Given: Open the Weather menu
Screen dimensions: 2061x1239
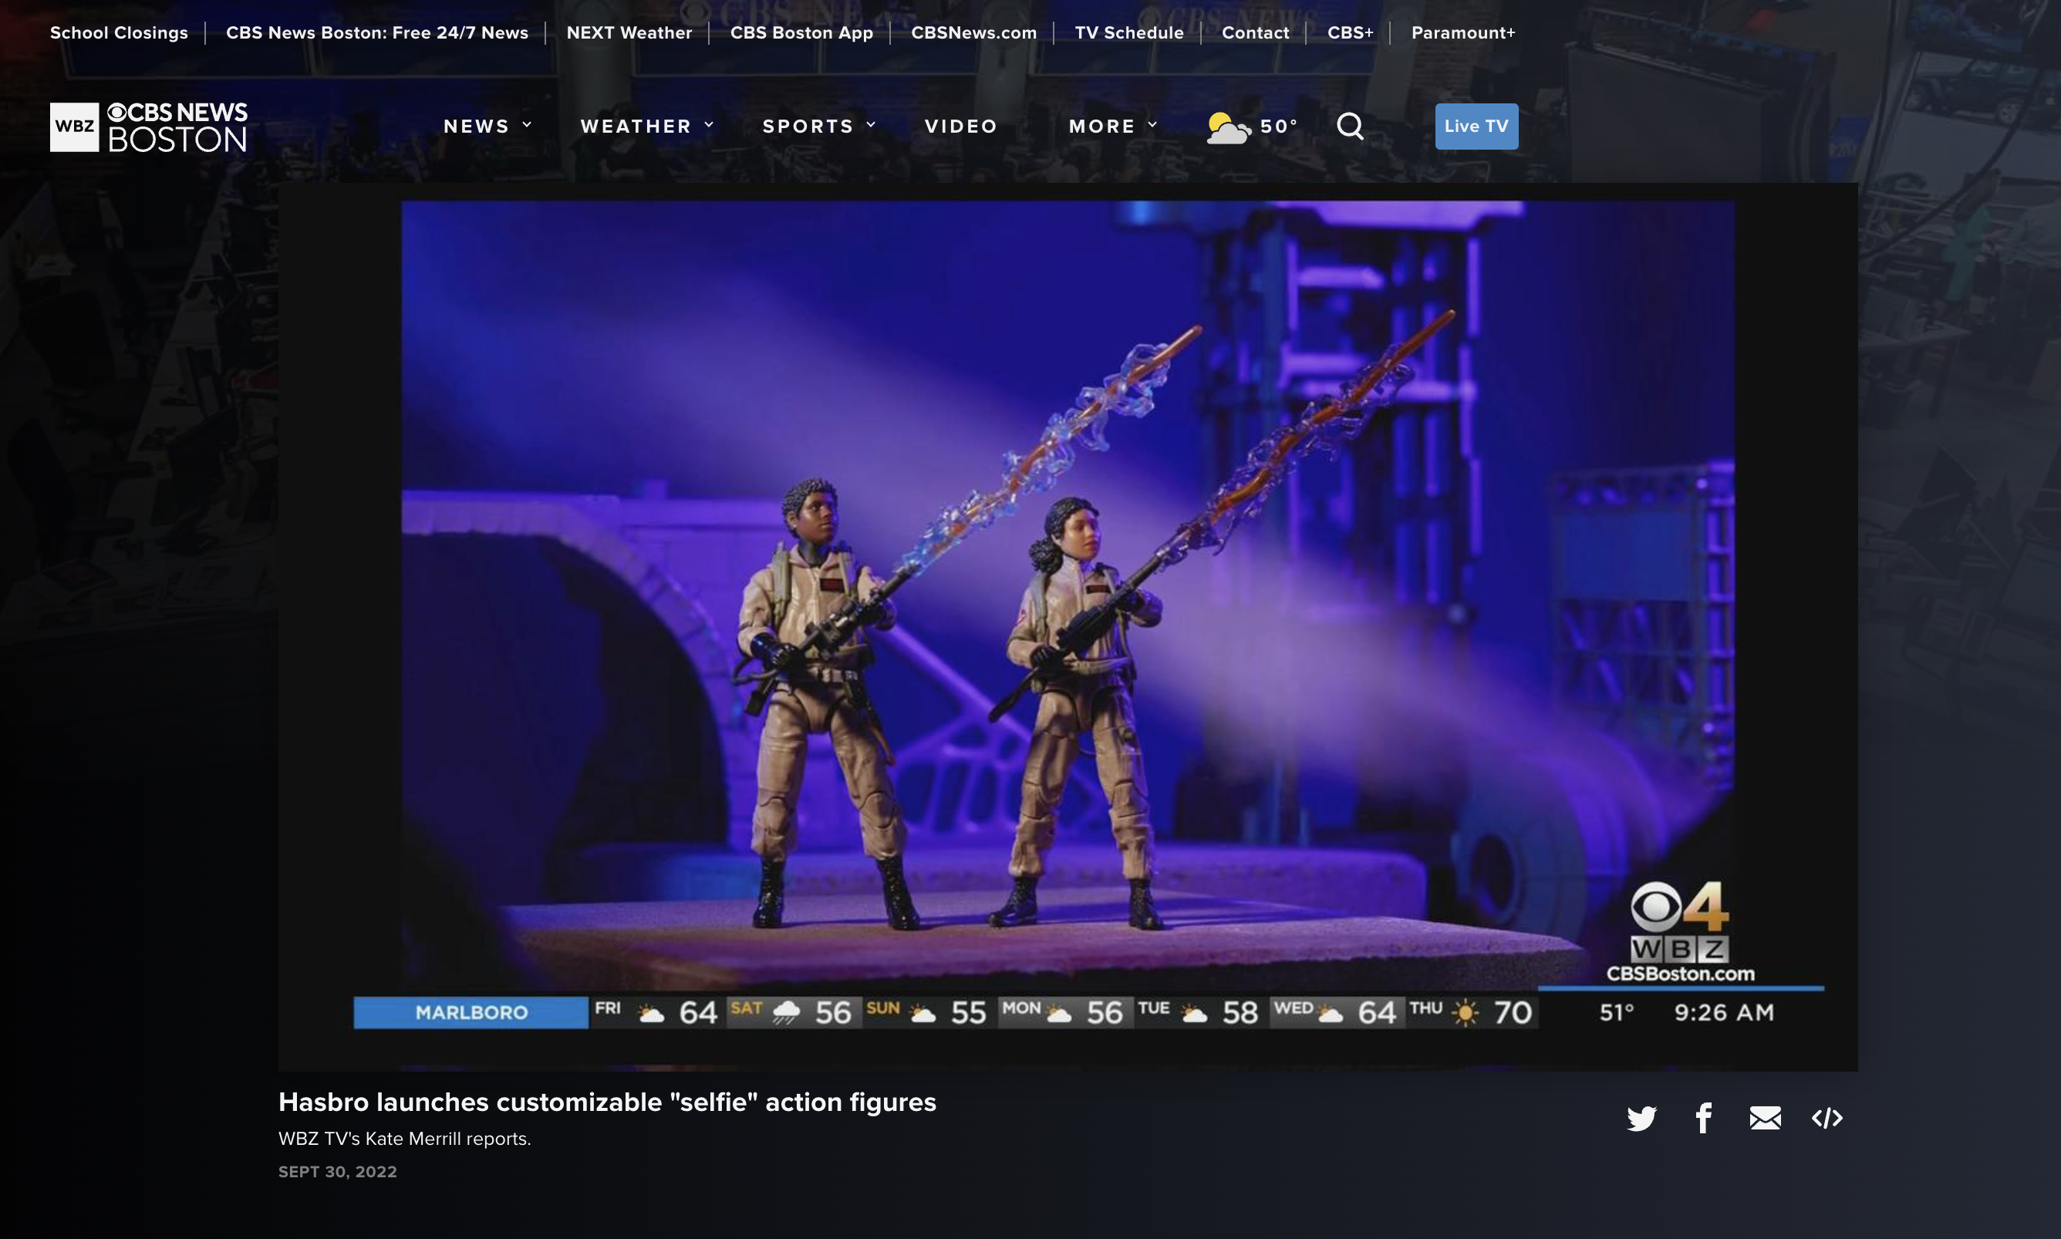Looking at the screenshot, I should (636, 126).
